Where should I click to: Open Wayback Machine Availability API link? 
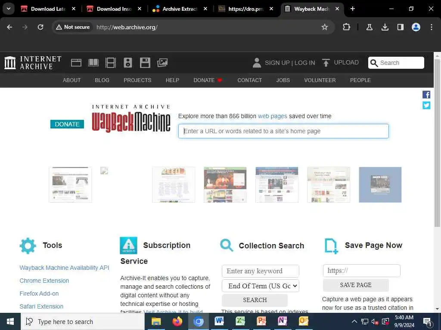click(65, 268)
